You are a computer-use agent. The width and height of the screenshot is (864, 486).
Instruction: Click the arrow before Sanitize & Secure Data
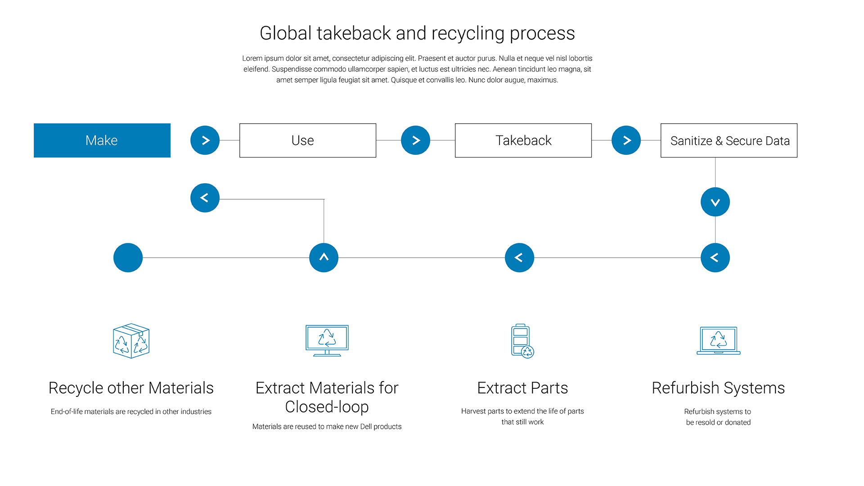(x=626, y=140)
